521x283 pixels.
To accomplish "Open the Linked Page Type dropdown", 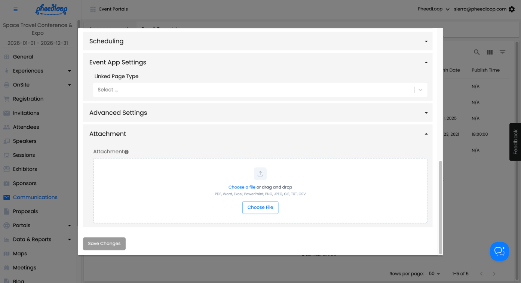I will coord(260,90).
